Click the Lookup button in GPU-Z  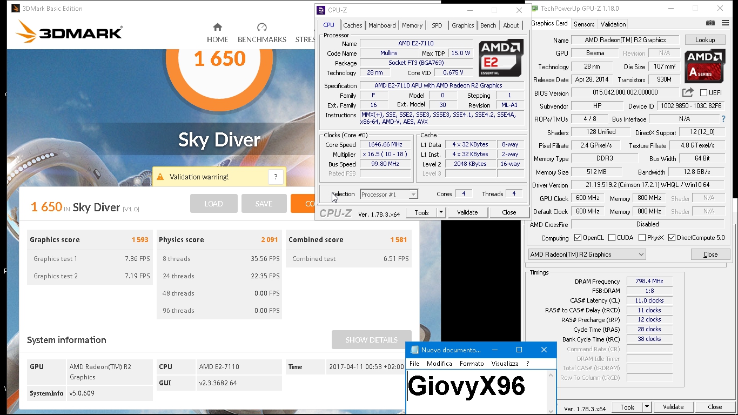[x=705, y=40]
